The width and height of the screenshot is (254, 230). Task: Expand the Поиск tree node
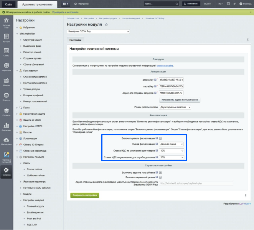click(x=17, y=108)
